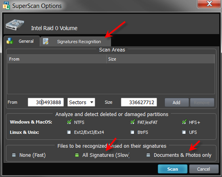Screen dimensions: 222x177
Task: Click the Add scan area button
Action: tap(176, 103)
